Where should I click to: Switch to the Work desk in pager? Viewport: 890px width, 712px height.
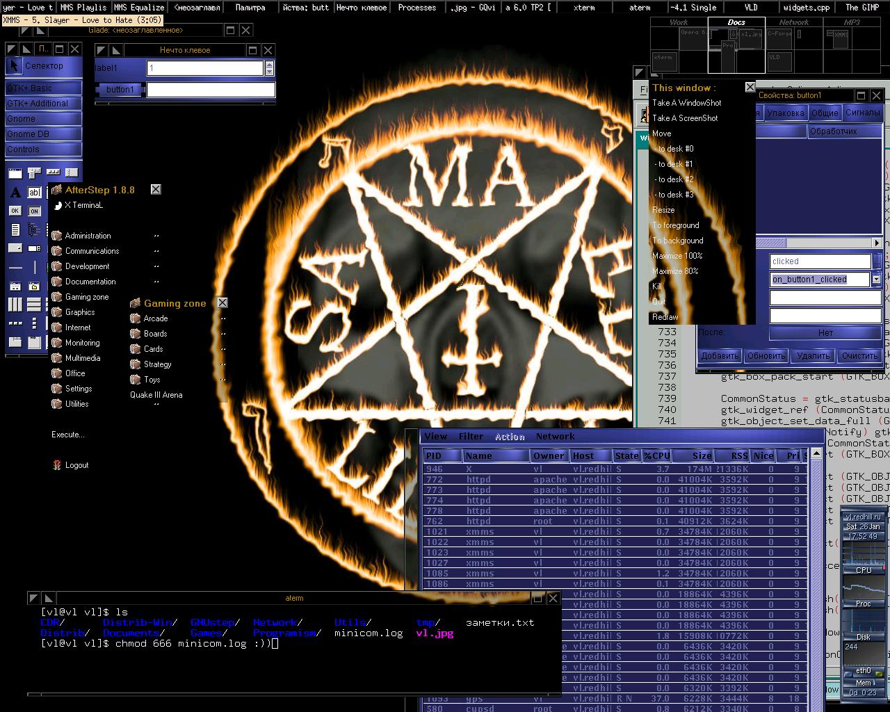click(679, 46)
